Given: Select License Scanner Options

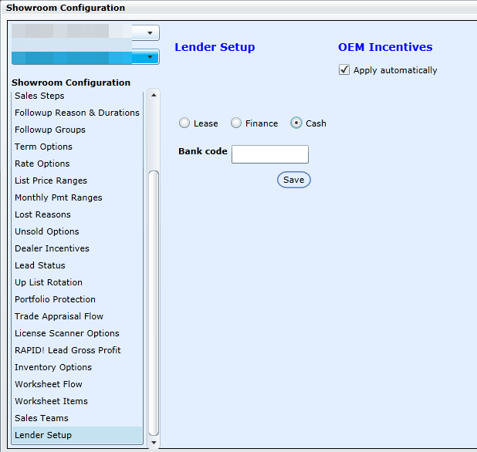Looking at the screenshot, I should tap(66, 333).
